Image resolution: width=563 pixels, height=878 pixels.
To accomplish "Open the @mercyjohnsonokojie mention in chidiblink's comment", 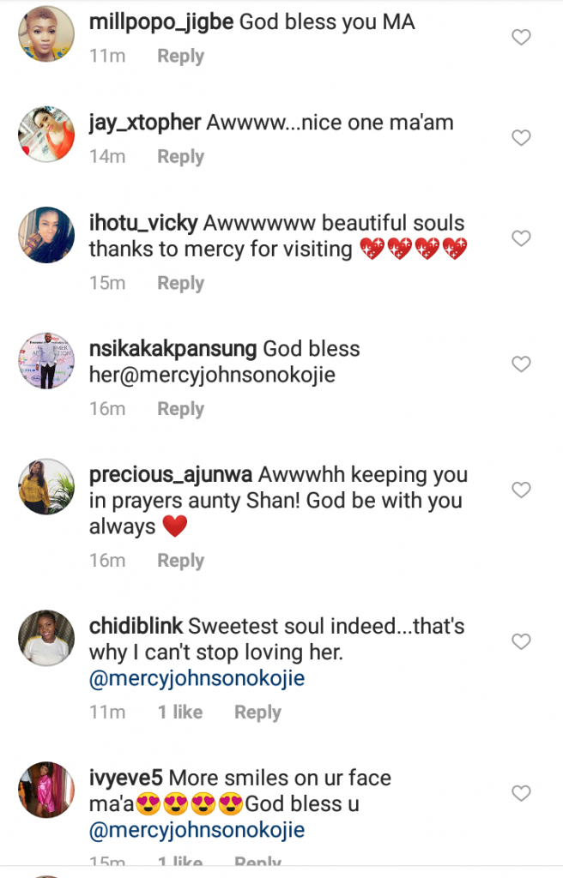I will pyautogui.click(x=197, y=679).
